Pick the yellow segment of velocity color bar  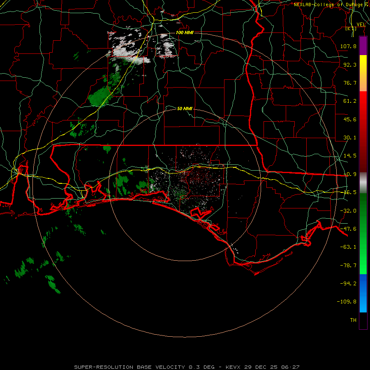point(363,64)
